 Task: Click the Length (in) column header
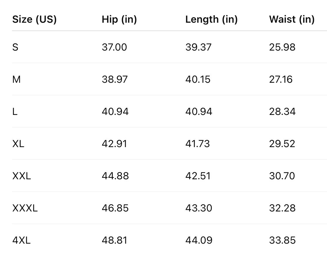(x=211, y=20)
